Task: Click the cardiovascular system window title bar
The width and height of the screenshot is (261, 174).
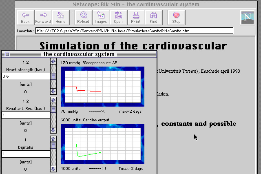Action: tap(79, 54)
